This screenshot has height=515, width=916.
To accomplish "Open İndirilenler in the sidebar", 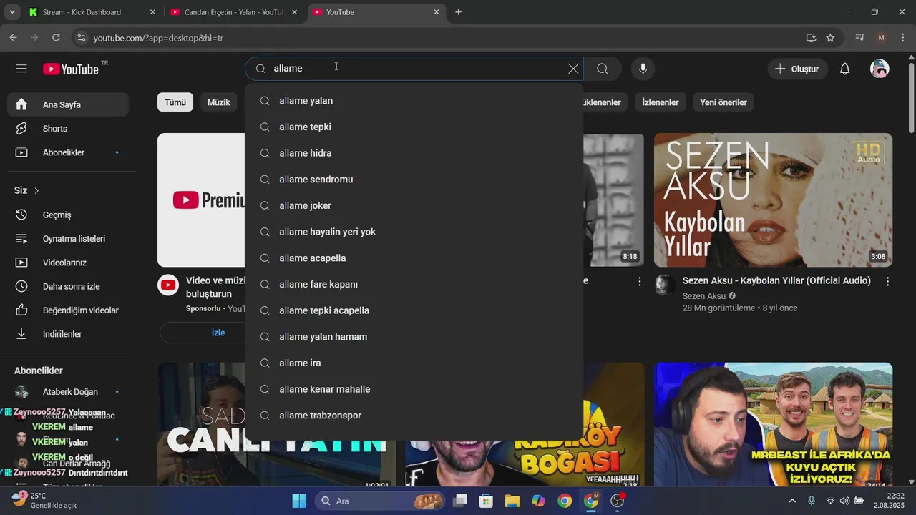I will click(69, 334).
